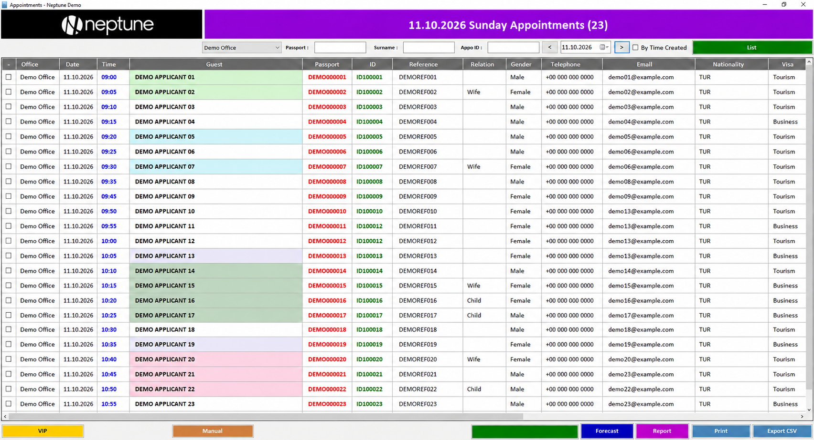Click the scroll-down arrow of the table scrollbar
The height and width of the screenshot is (440, 814).
point(809,409)
